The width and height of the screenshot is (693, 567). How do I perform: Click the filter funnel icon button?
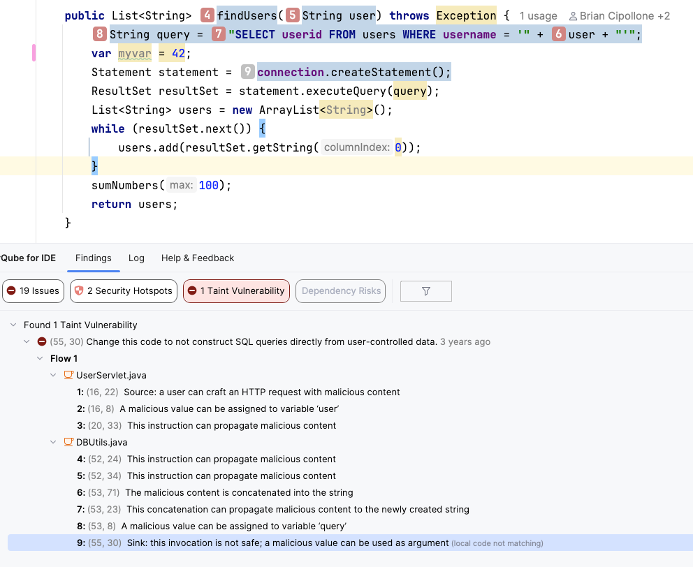(x=425, y=291)
